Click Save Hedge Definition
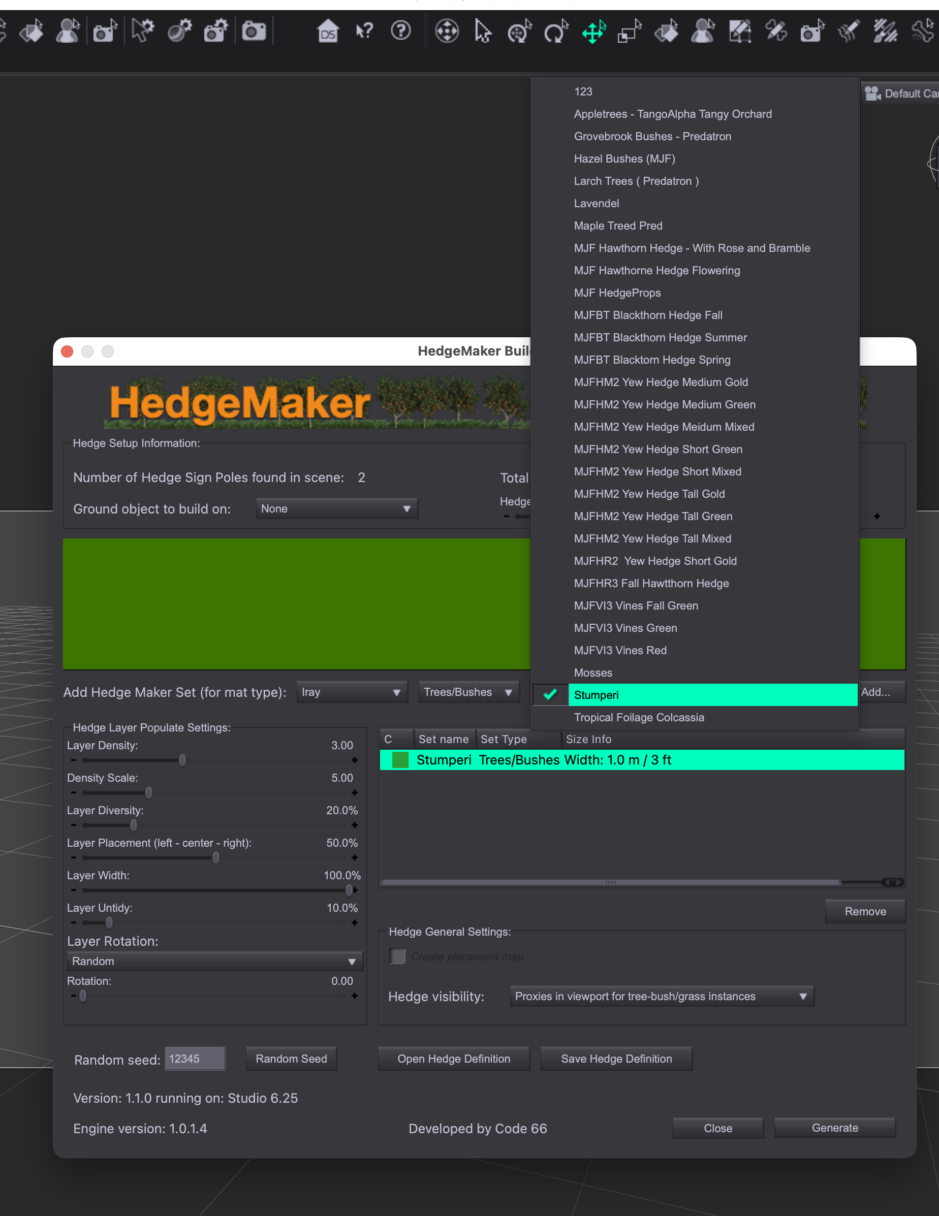 [616, 1059]
